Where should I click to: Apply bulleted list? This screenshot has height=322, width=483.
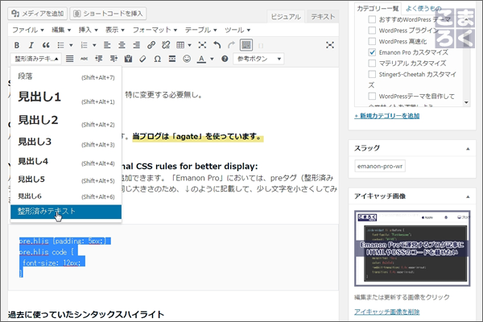(x=61, y=45)
